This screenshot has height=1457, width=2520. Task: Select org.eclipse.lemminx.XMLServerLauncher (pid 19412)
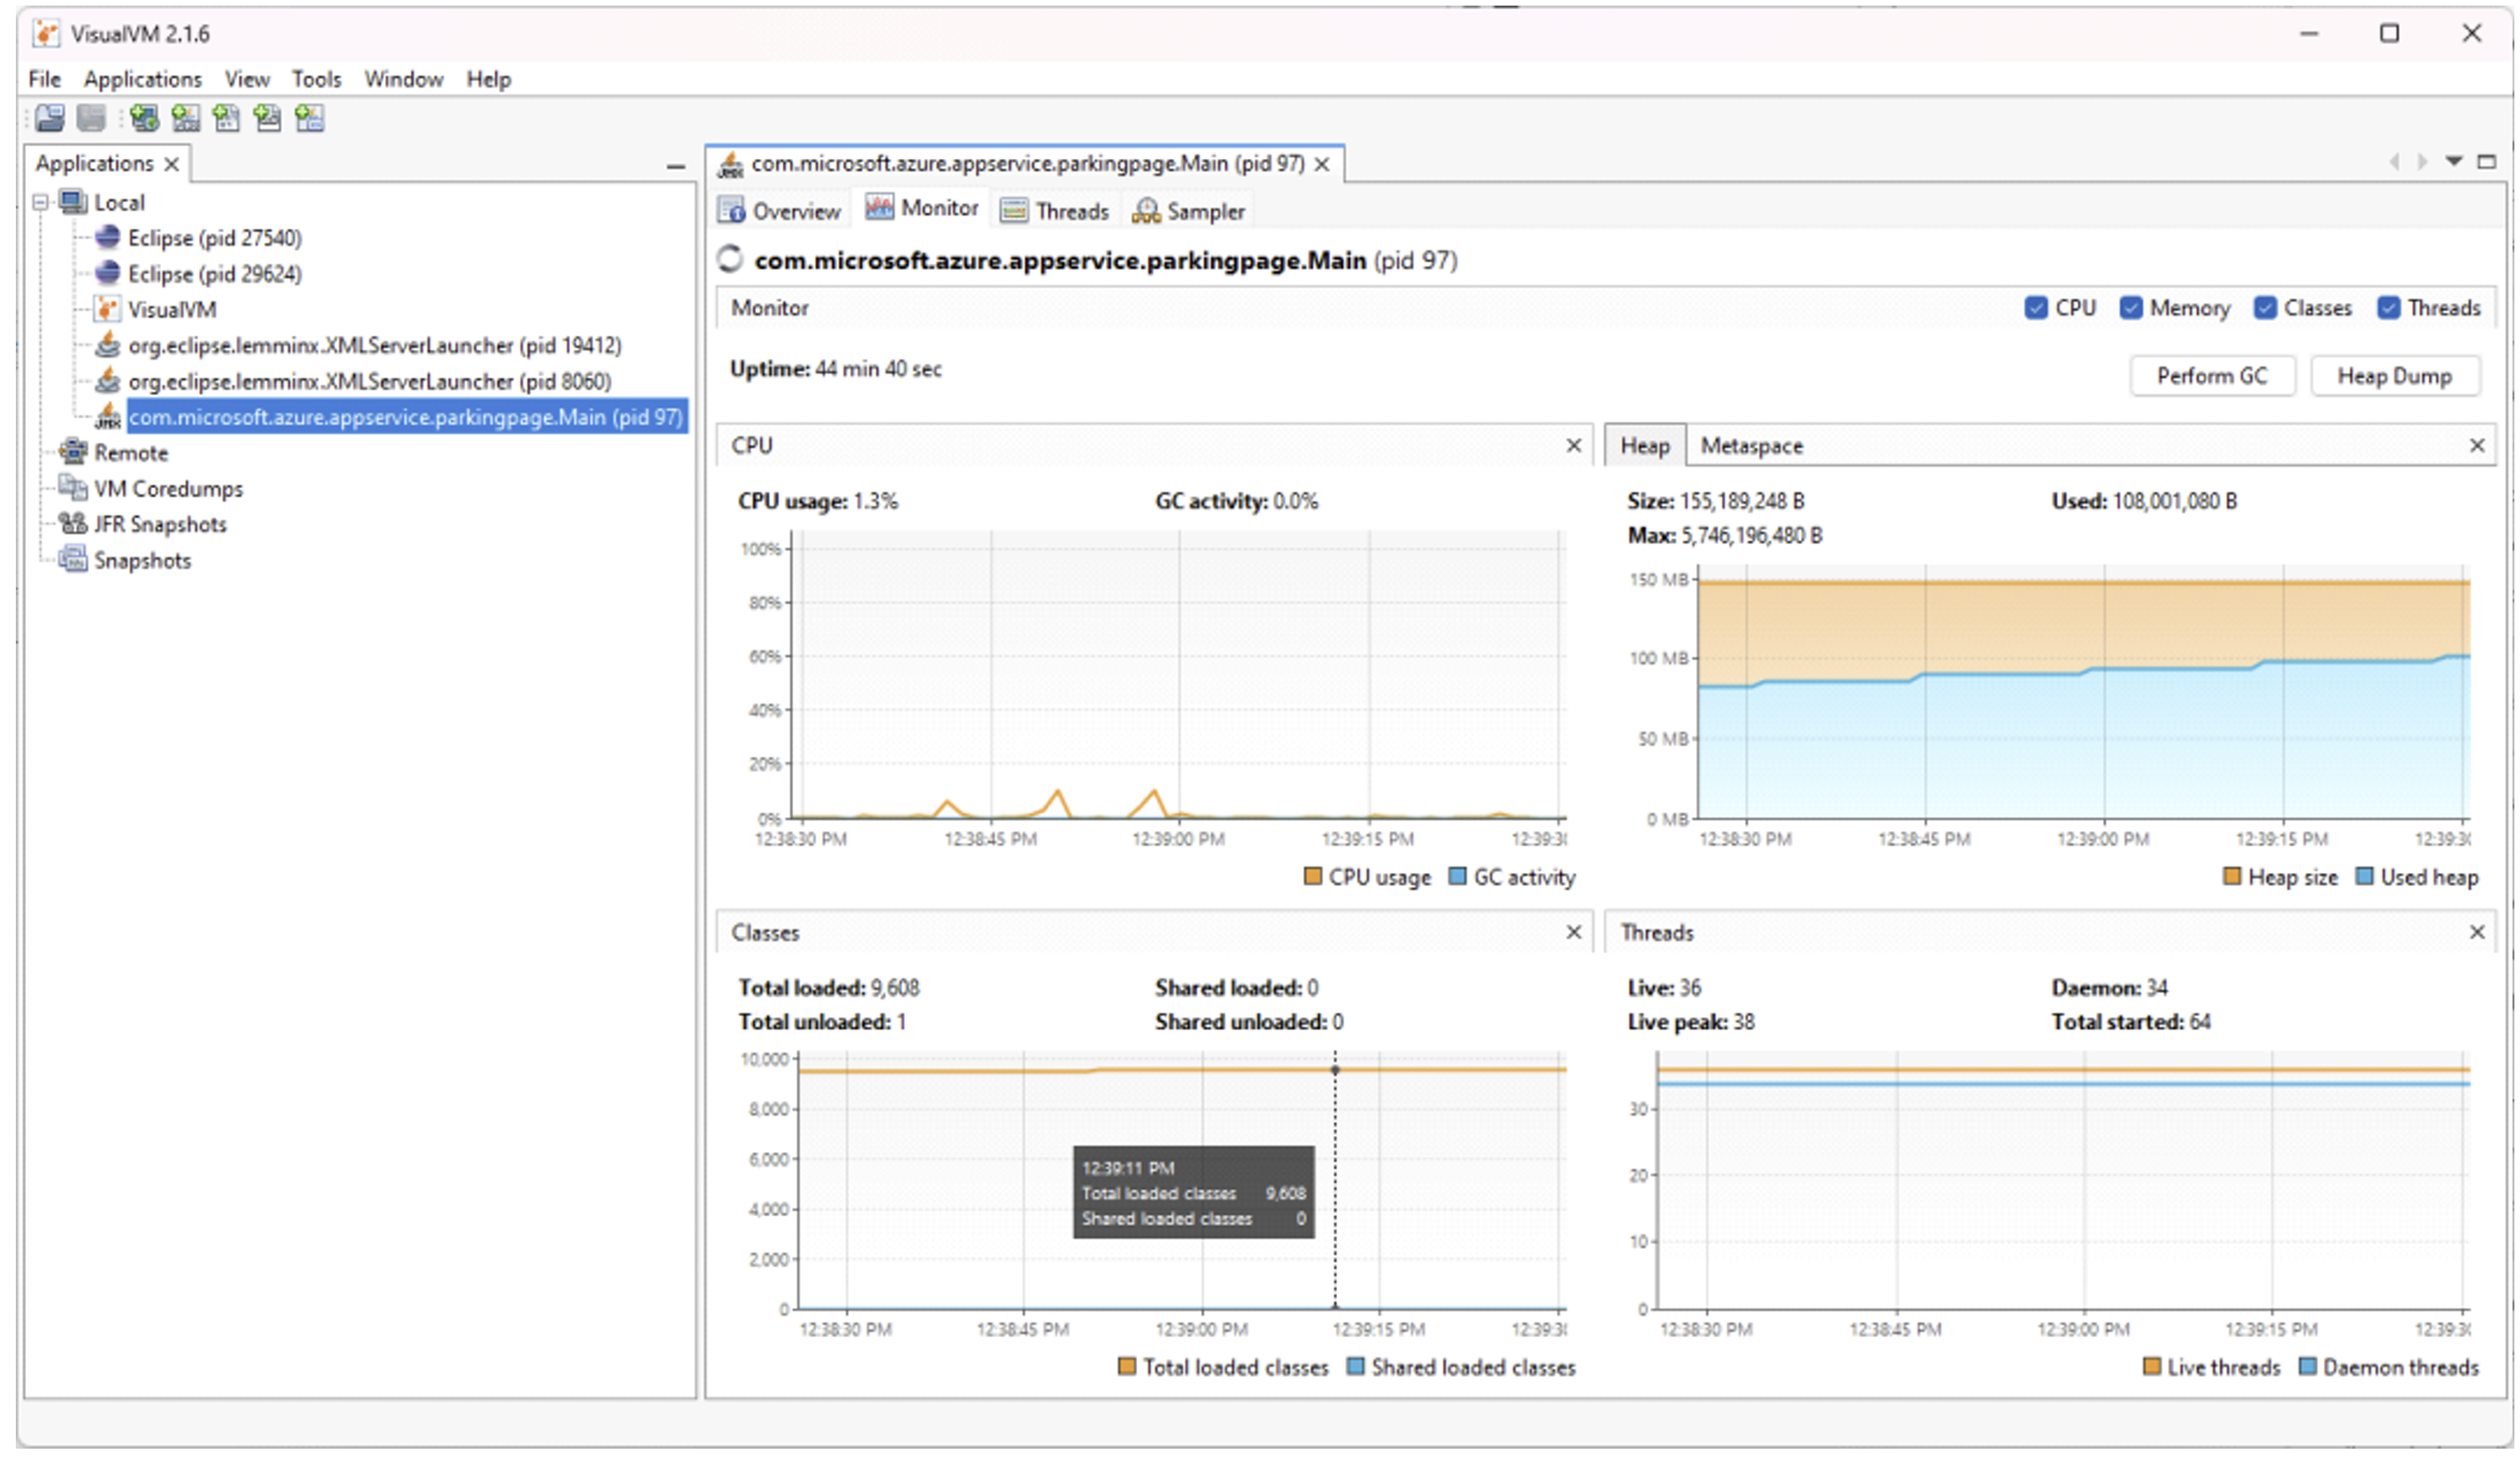375,345
